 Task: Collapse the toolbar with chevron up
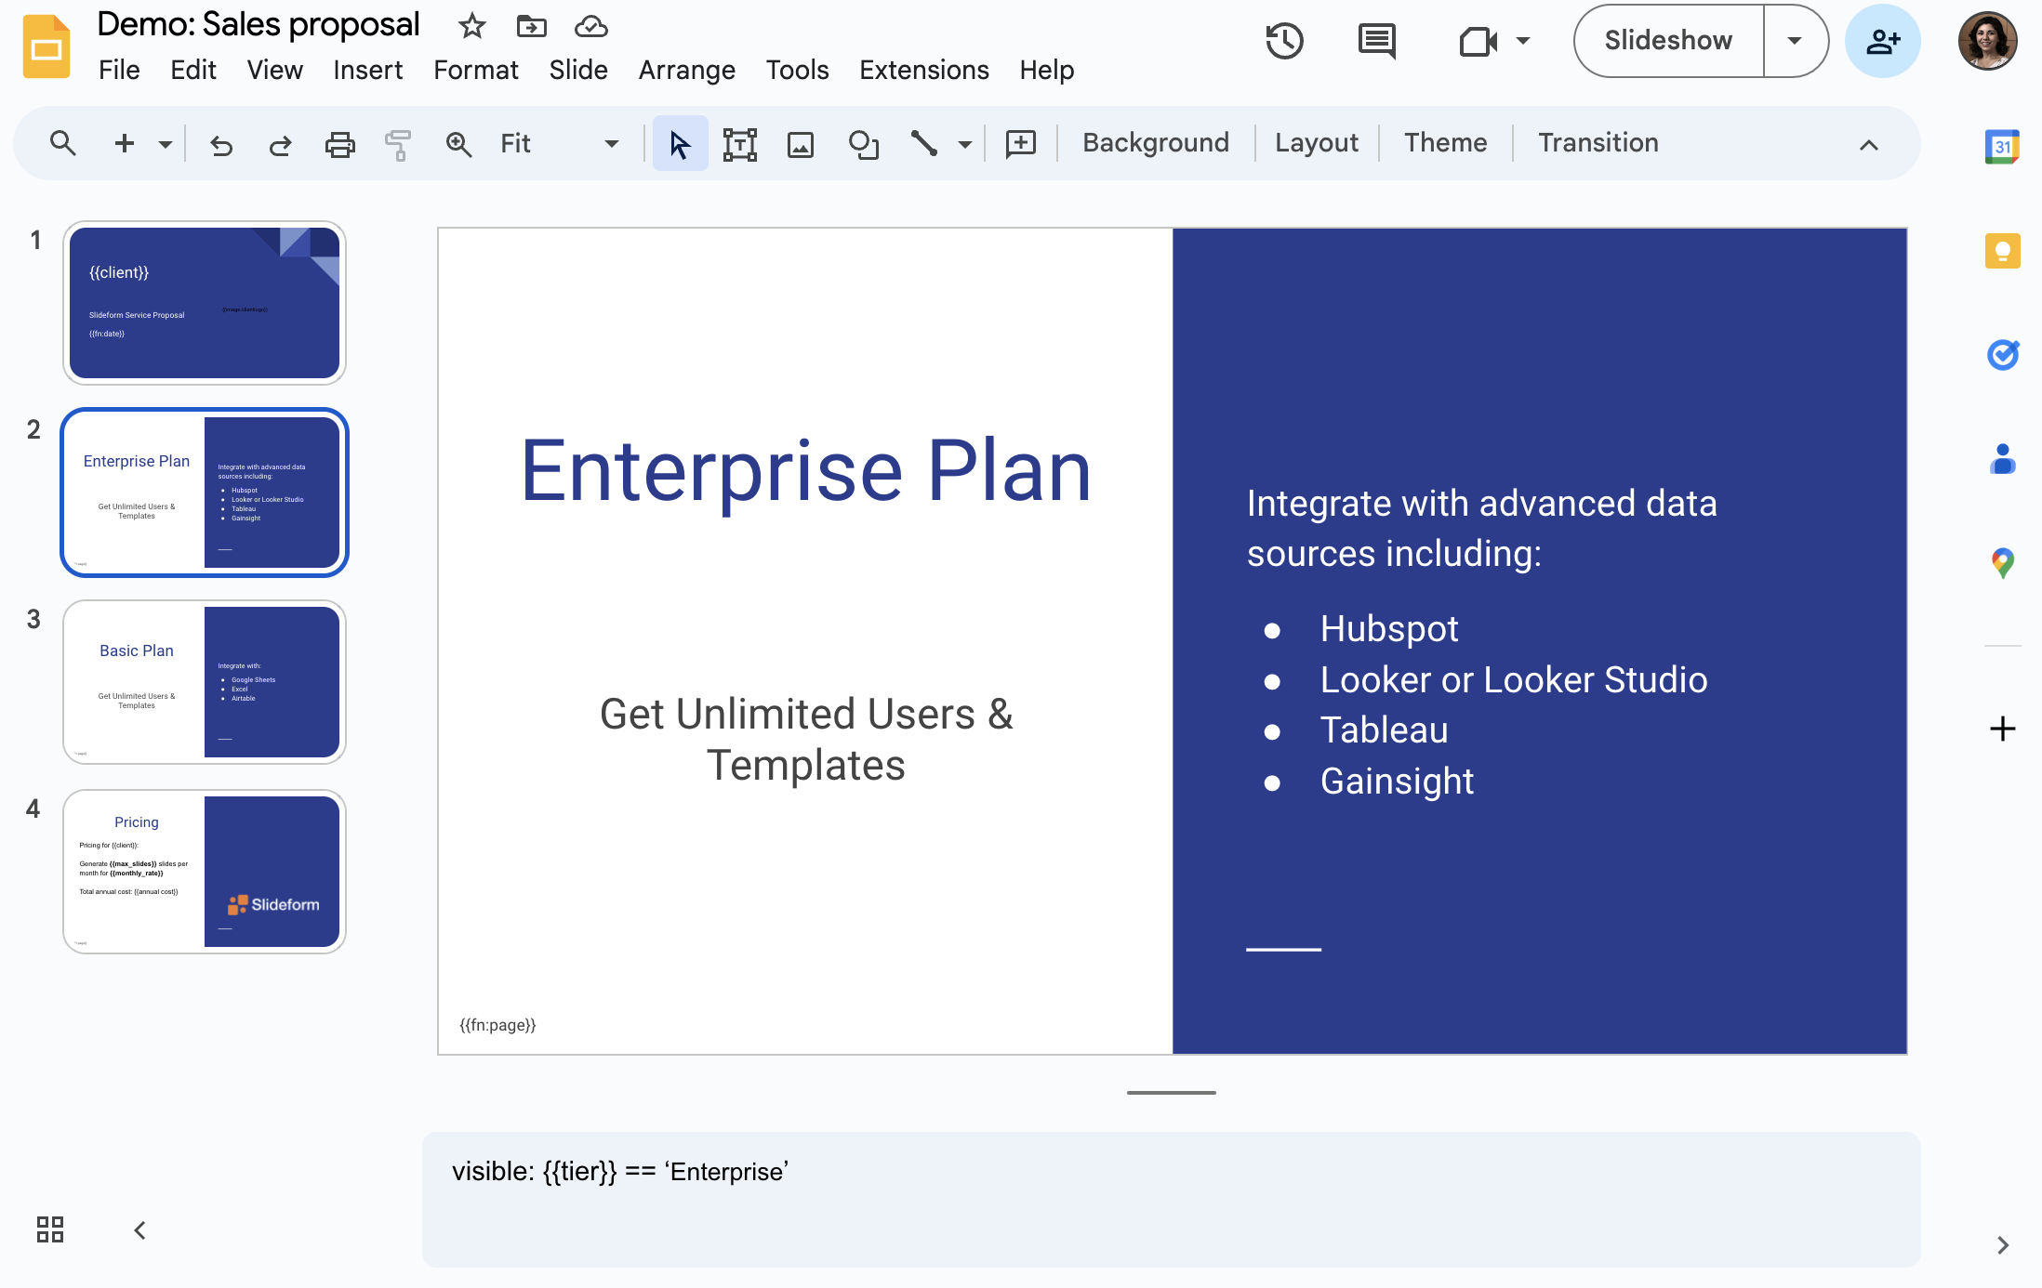coord(1869,145)
